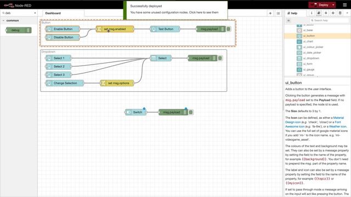The height and width of the screenshot is (197, 351).
Task: Open the Deploy options dropdown arrow
Action: [333, 5]
